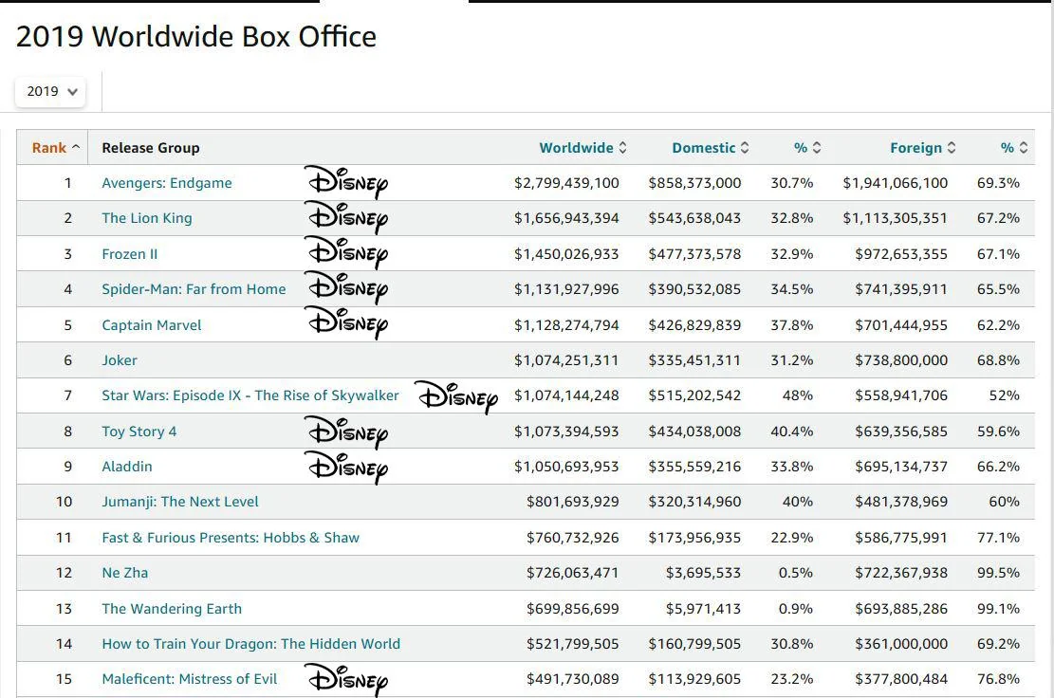The image size is (1054, 698).
Task: Click the Disney logo beside Aladdin
Action: pos(345,468)
